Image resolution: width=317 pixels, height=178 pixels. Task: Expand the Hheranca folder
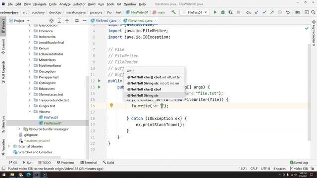click(x=30, y=31)
